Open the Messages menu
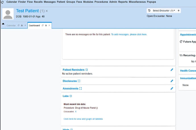The height and width of the screenshot is (130, 196). coord(50,2)
